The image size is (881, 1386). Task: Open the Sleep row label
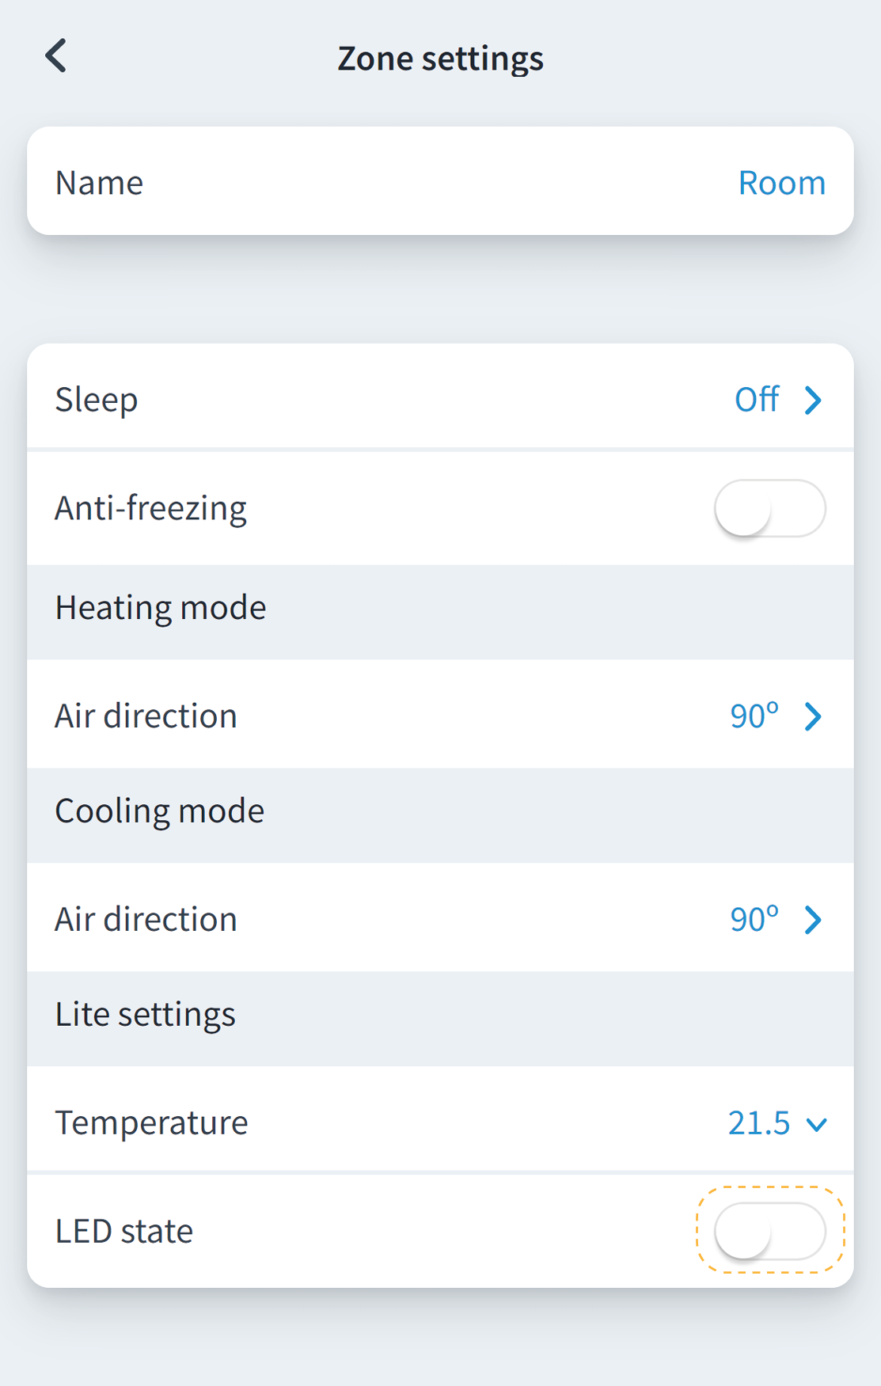coord(97,400)
